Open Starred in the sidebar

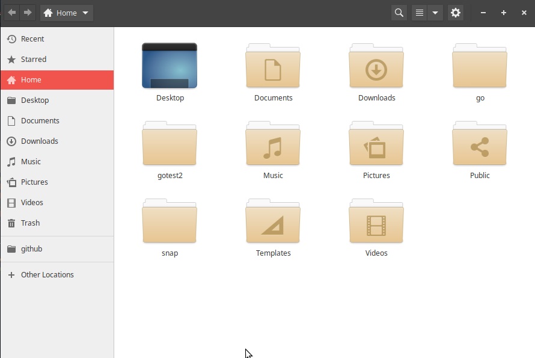pyautogui.click(x=33, y=60)
